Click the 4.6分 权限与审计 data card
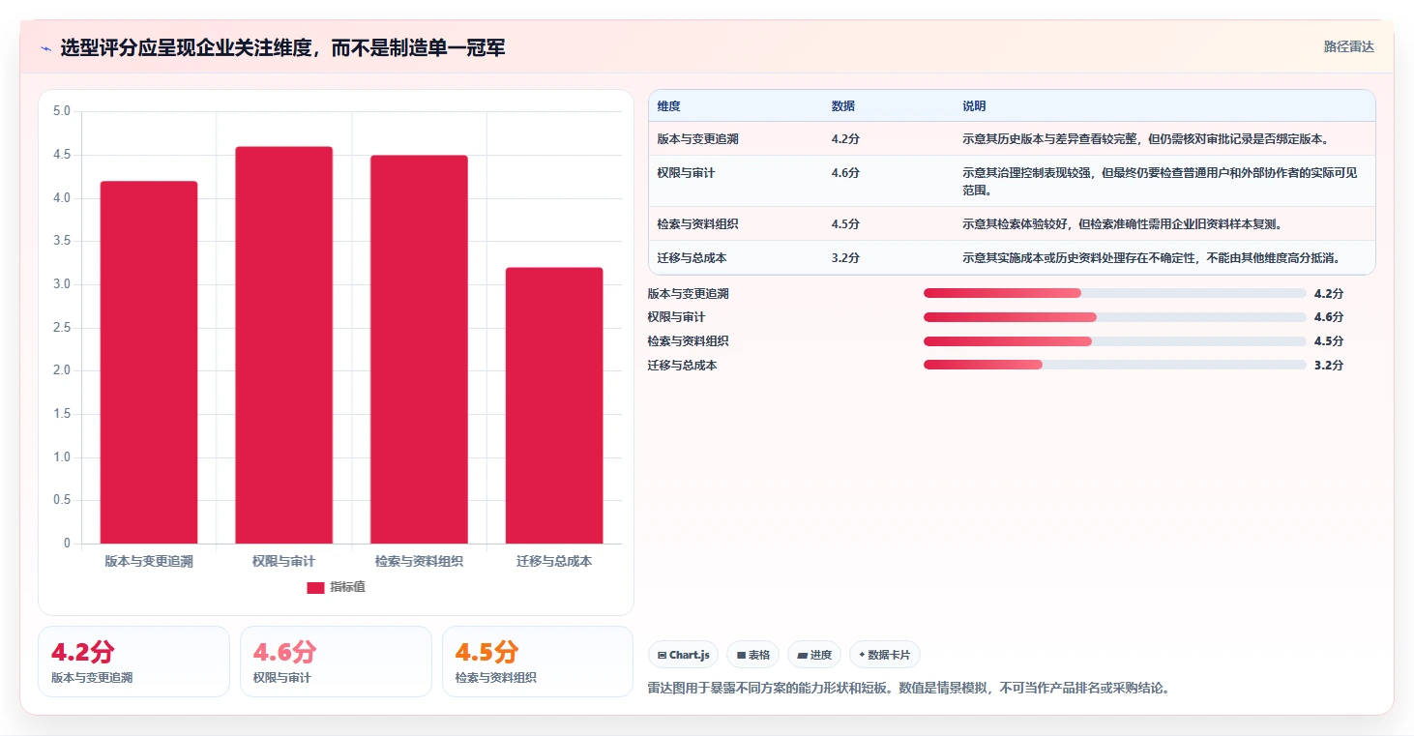 click(336, 662)
